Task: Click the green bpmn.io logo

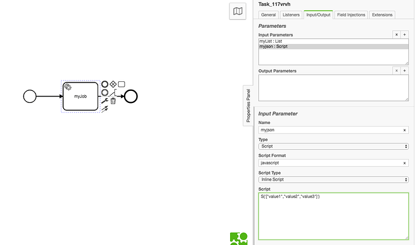Action: [239, 238]
